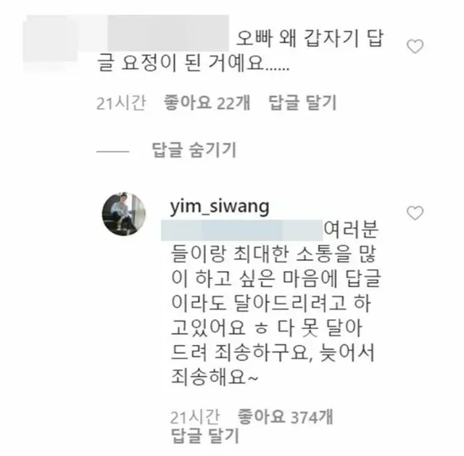Viewport: 464px width, 456px height.
Task: Click the final 죄송해요~ line in the reply
Action: (215, 377)
